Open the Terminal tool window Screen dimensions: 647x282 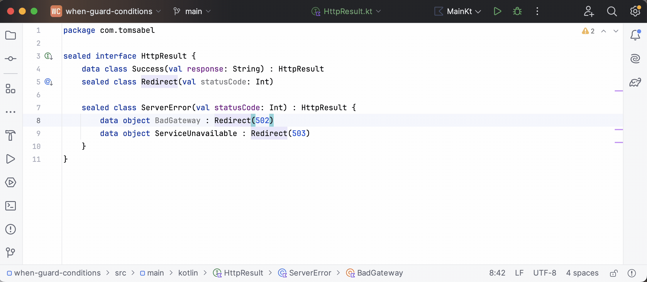tap(11, 206)
